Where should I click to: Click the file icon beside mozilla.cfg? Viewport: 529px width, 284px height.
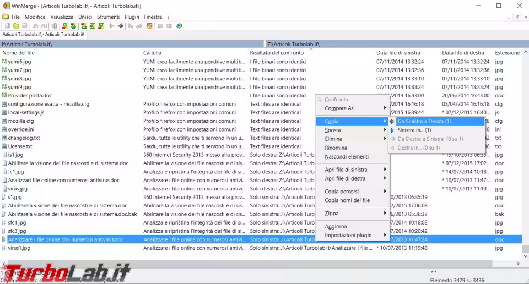[x=4, y=121]
